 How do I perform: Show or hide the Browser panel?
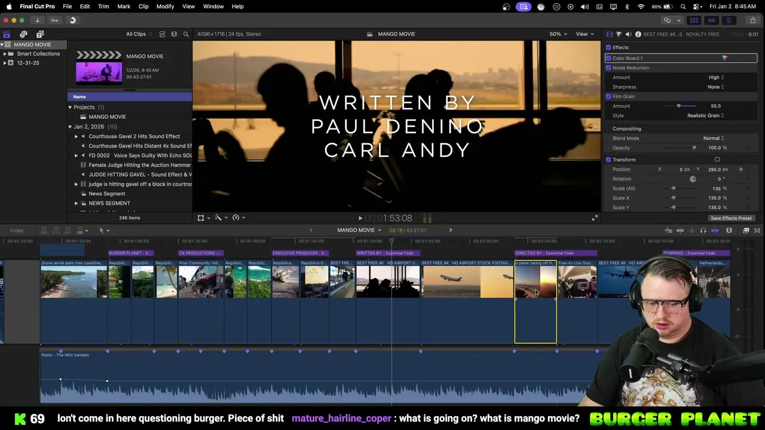click(x=694, y=20)
